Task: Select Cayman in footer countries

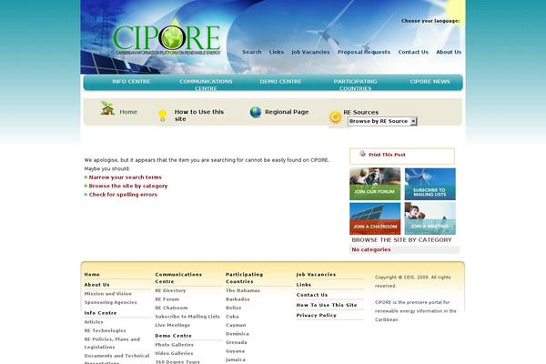Action: [x=236, y=325]
